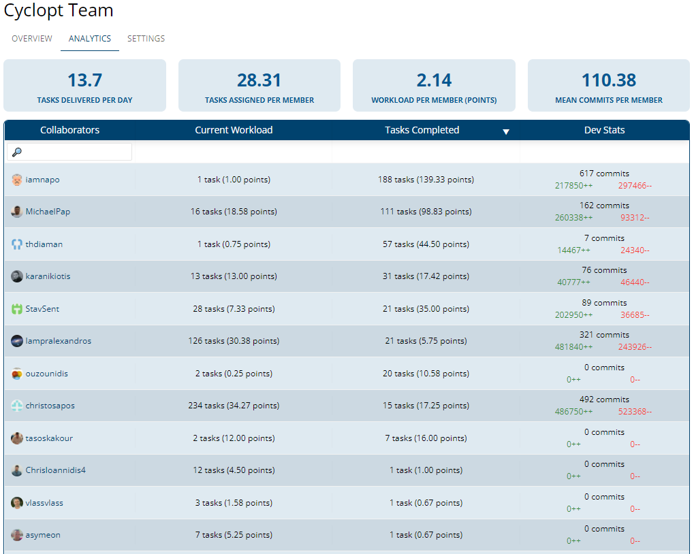Click vlassvlass's avatar icon
Image resolution: width=694 pixels, height=554 pixels.
(17, 503)
